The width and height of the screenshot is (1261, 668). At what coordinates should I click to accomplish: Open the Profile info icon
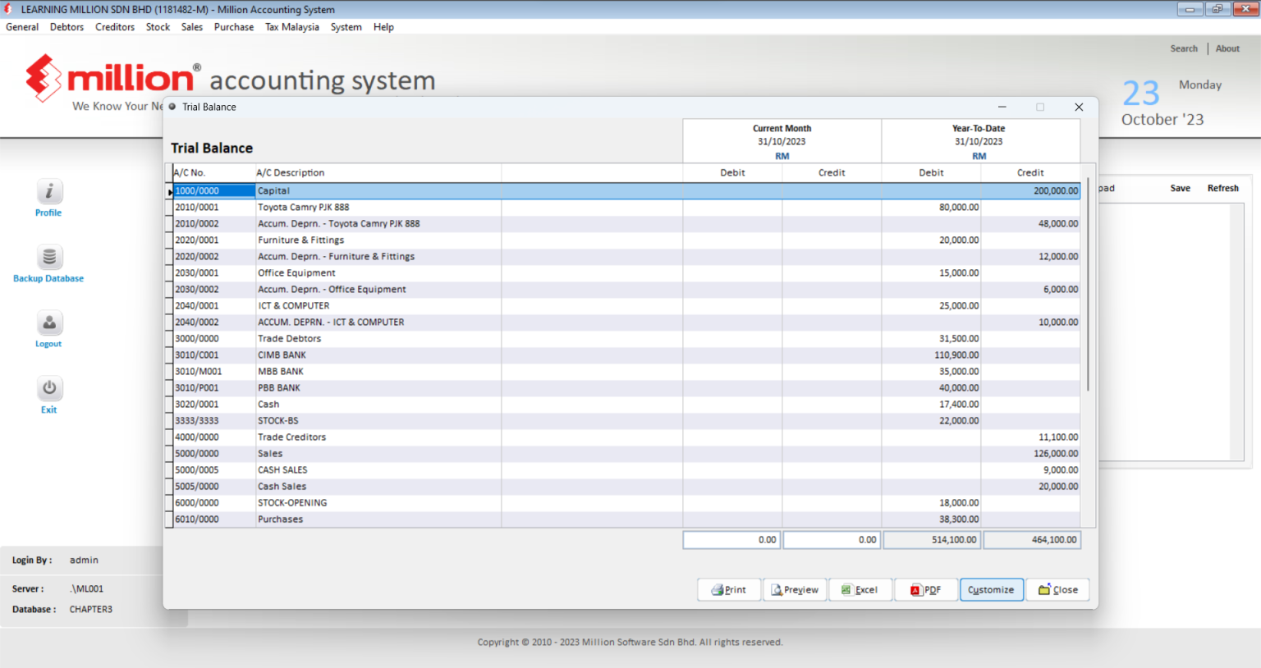pyautogui.click(x=49, y=192)
